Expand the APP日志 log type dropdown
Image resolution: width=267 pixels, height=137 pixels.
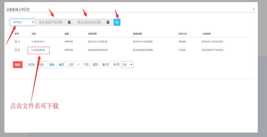22,22
